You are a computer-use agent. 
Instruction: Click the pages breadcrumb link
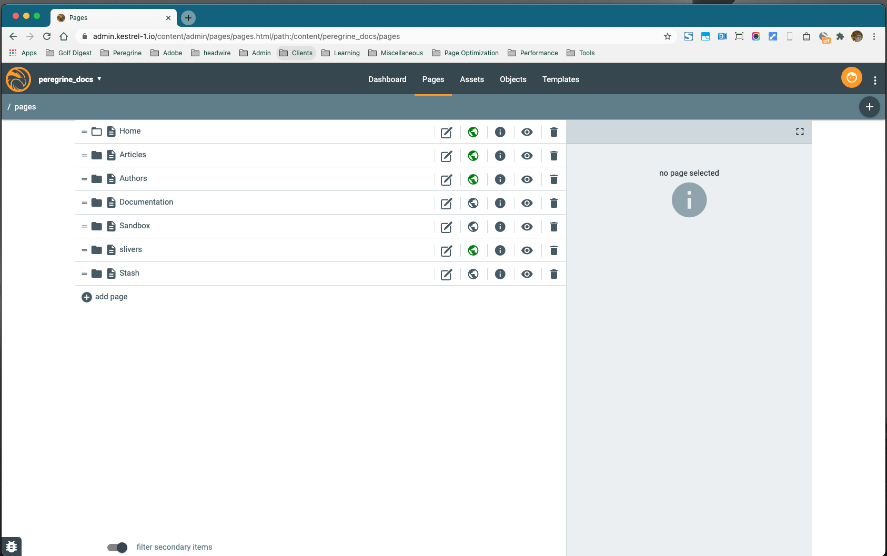(x=25, y=107)
